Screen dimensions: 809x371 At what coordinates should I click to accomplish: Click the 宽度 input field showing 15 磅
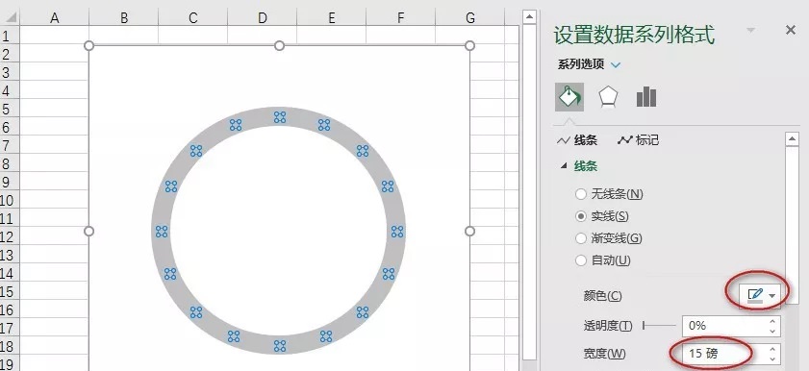(x=724, y=353)
